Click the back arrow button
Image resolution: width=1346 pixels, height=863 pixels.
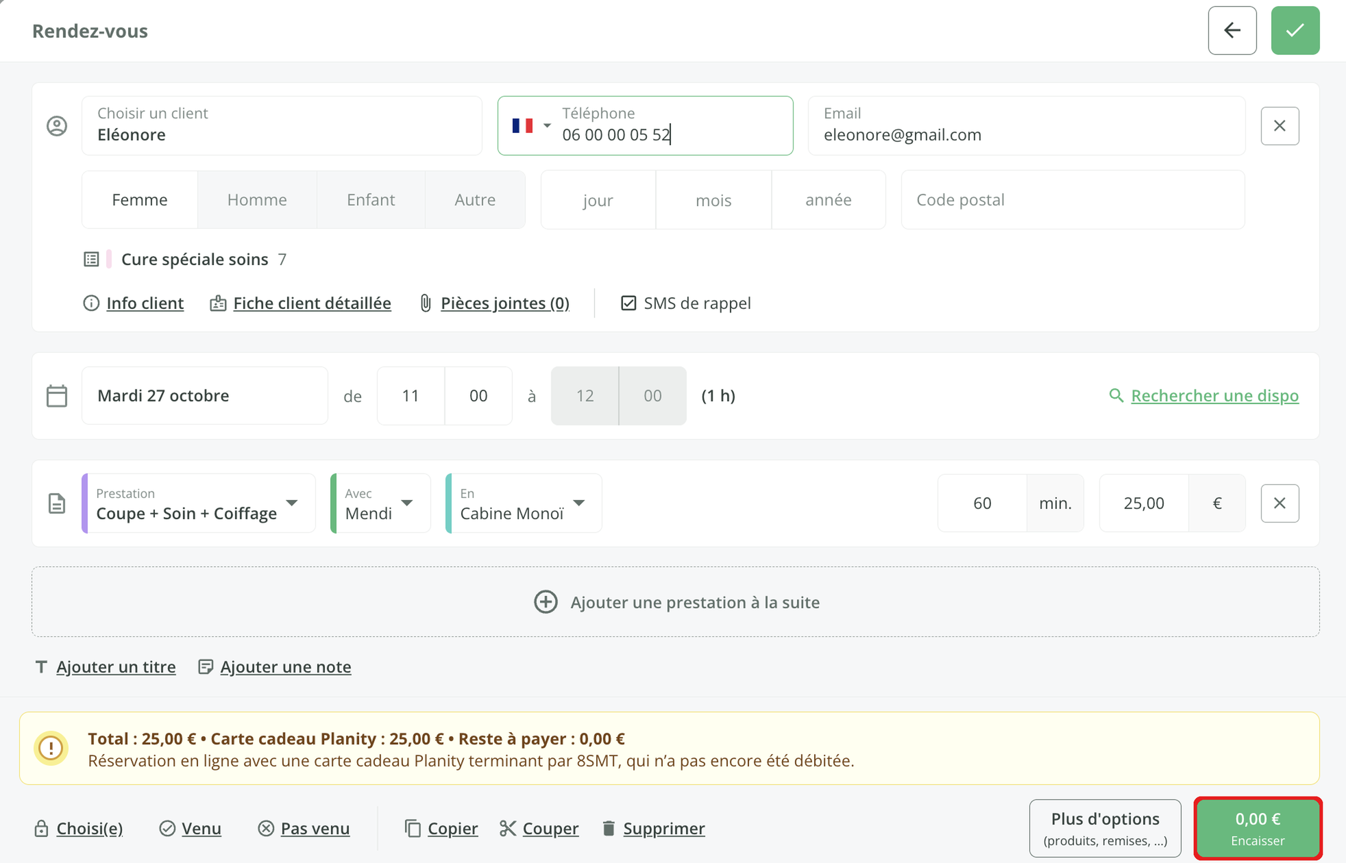coord(1232,30)
